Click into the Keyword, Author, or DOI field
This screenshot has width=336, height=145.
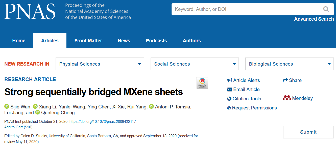pos(248,9)
